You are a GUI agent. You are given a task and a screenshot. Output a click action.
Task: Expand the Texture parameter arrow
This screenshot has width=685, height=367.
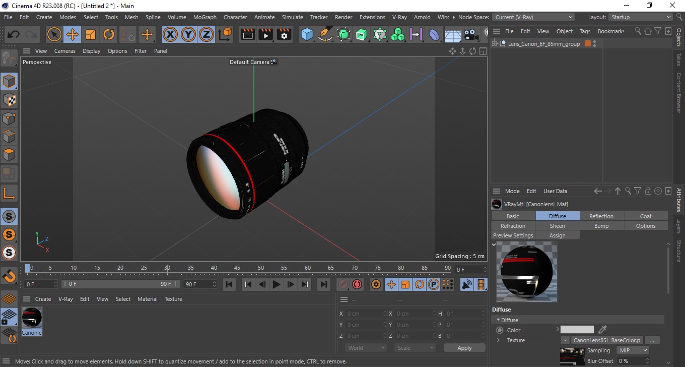[x=498, y=340]
